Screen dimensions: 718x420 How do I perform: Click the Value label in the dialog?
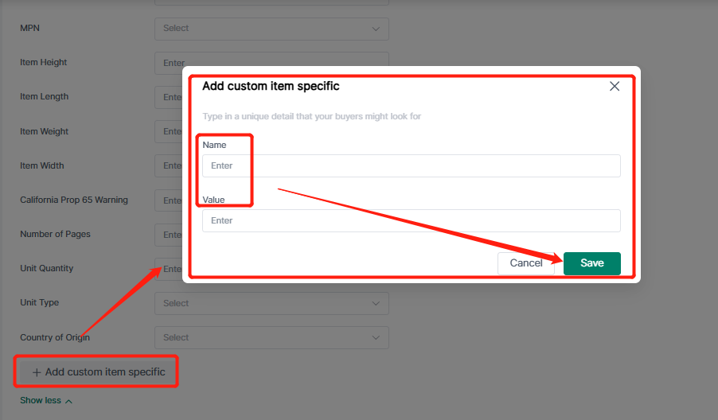213,200
